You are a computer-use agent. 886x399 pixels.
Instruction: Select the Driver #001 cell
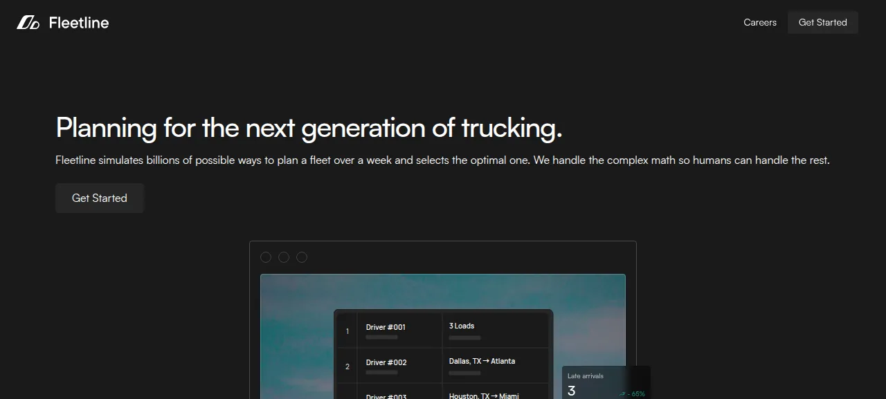(x=399, y=331)
